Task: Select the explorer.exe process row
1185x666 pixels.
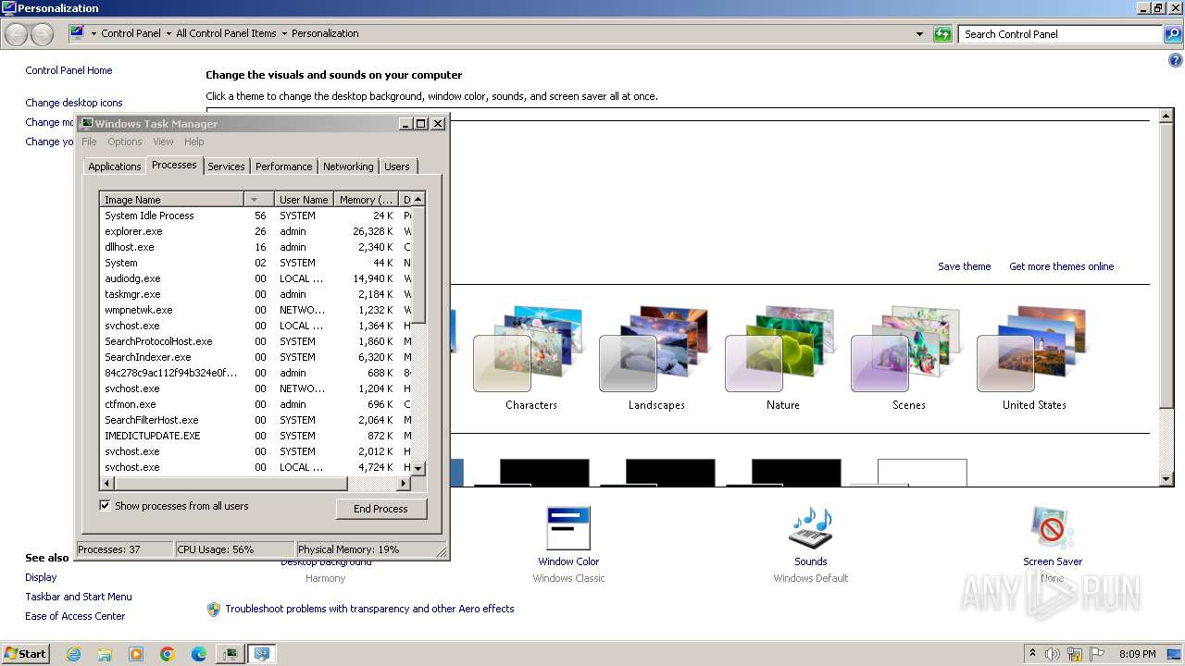Action: [255, 231]
